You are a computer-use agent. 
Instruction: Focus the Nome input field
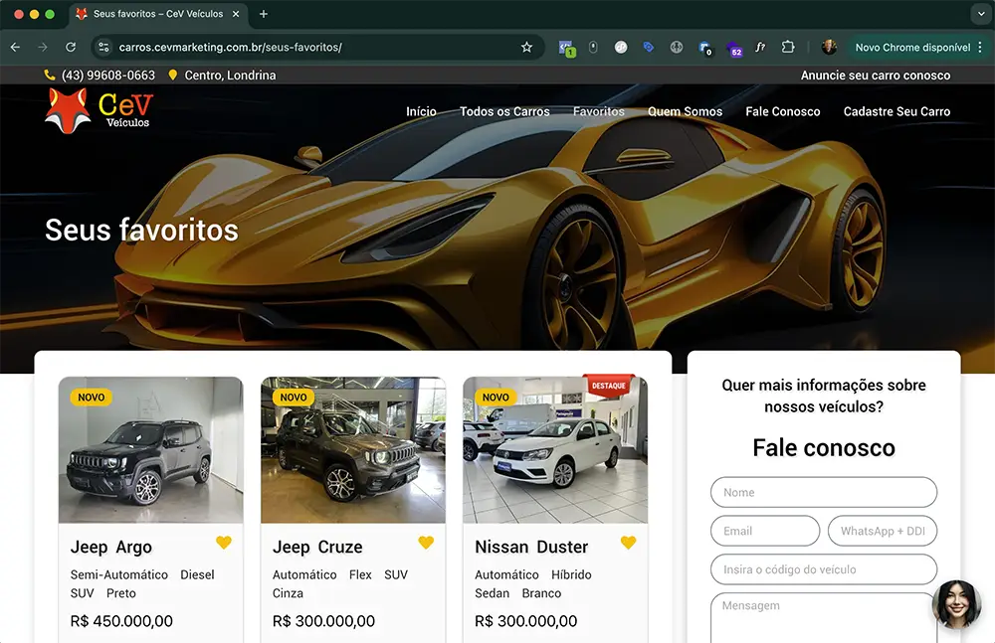824,492
